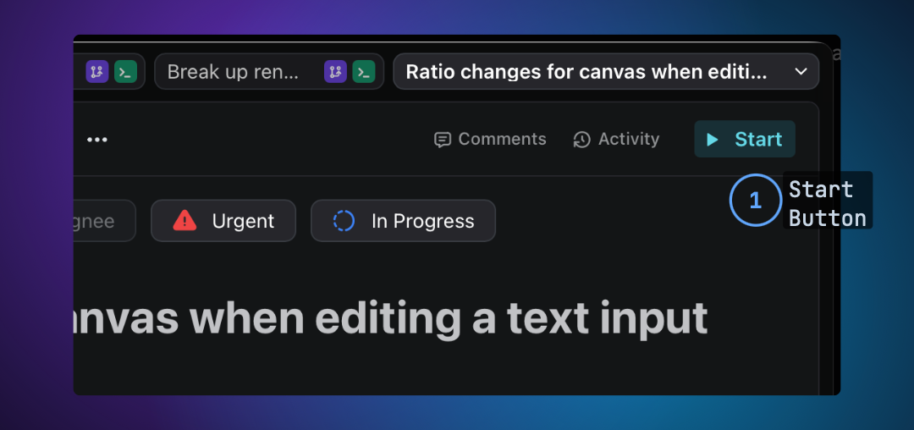The height and width of the screenshot is (430, 914).
Task: Click branch icon in 'Break up ren...' tab
Action: click(335, 72)
